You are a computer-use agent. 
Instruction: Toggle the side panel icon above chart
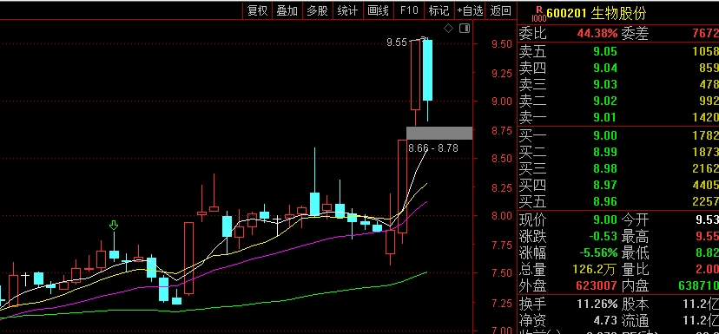coord(465,29)
